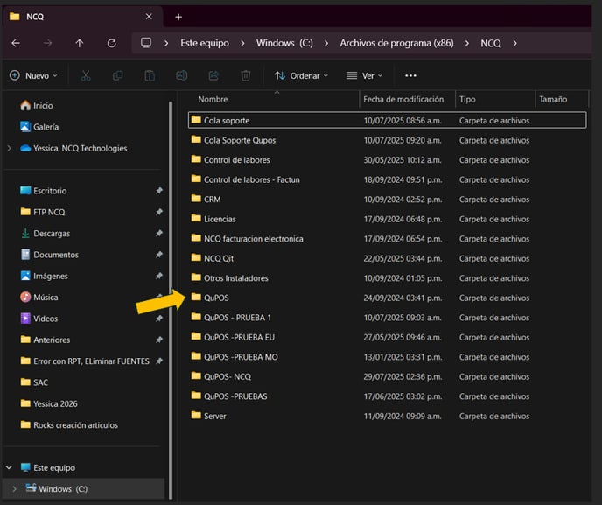
Task: Click pin icon next to Anteriores
Action: [x=159, y=340]
